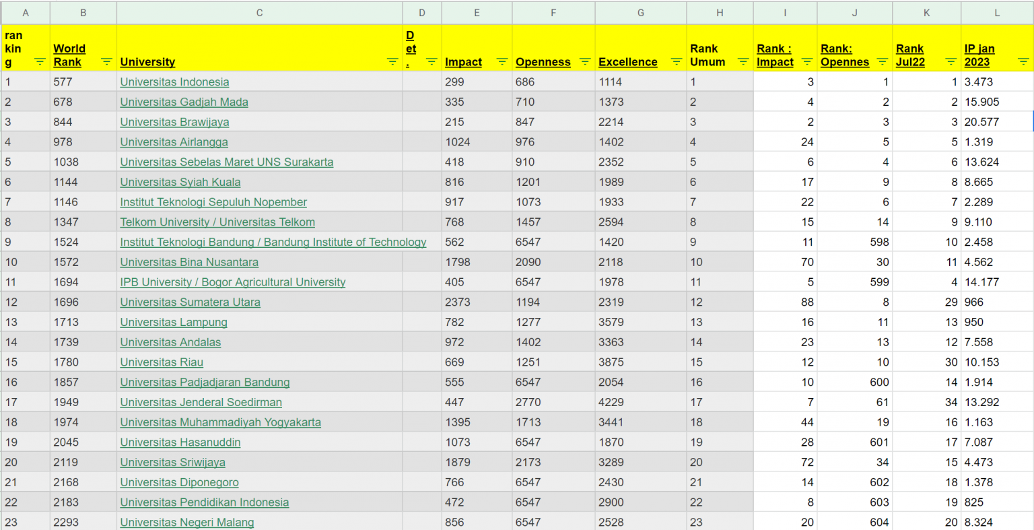Follow the Institut Teknologi Sepuluh Nopember link
Screen dimensions: 1034x530
click(x=213, y=202)
